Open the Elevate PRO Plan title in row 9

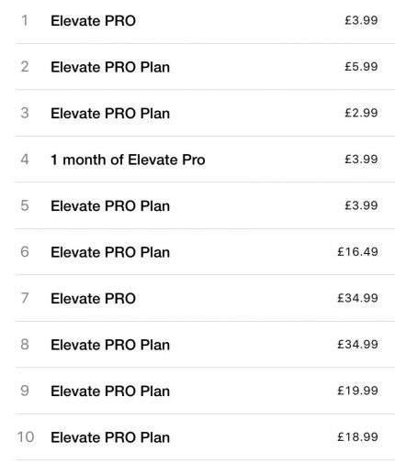110,391
